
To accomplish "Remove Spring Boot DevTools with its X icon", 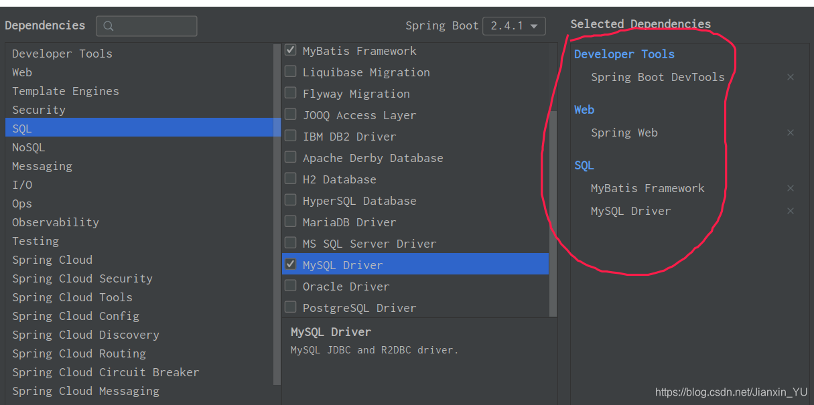I will [x=791, y=77].
